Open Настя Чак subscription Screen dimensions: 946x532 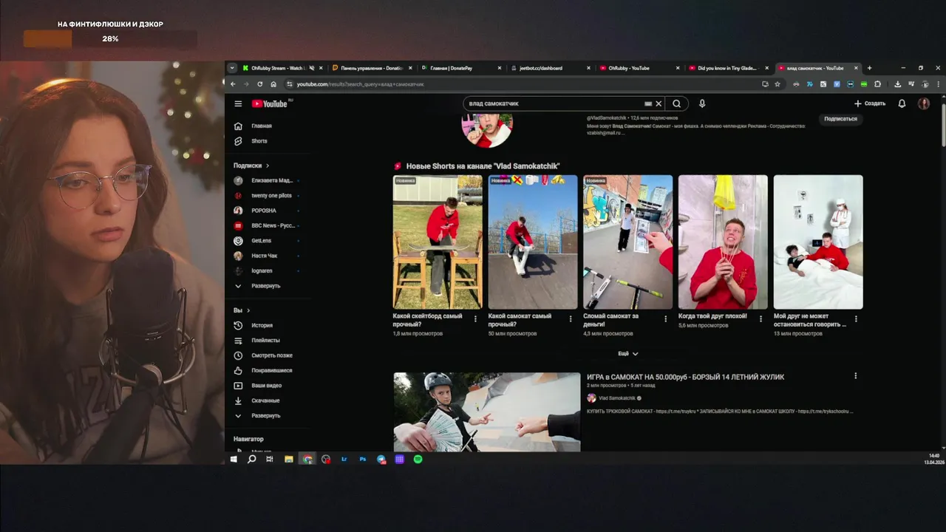[266, 256]
